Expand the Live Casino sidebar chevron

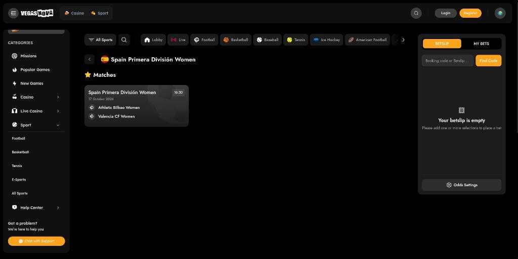(x=58, y=111)
